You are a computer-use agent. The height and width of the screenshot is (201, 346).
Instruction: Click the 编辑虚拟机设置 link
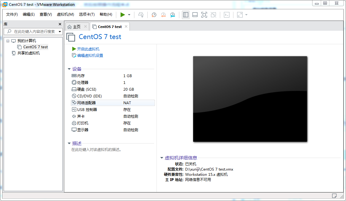click(x=90, y=56)
